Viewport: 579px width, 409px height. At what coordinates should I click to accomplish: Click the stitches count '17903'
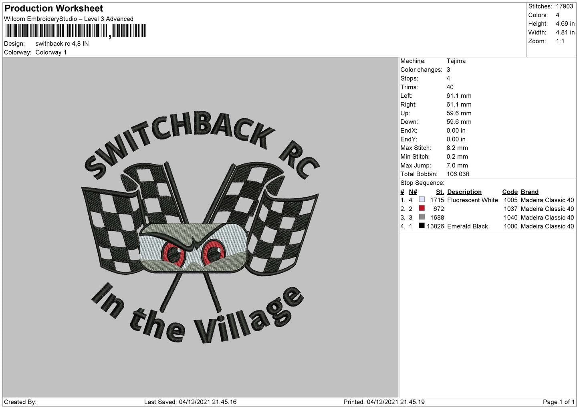point(564,6)
